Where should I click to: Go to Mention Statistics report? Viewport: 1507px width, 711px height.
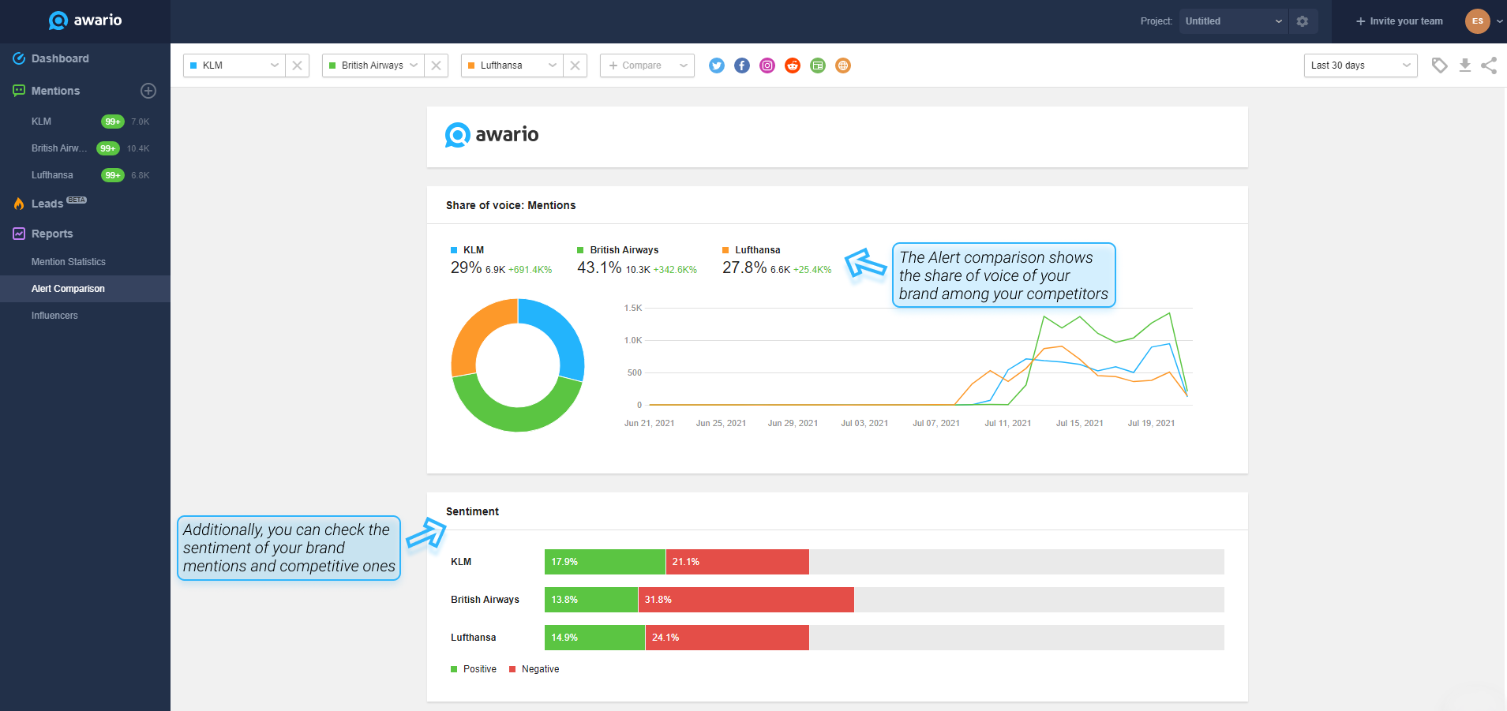pos(69,262)
